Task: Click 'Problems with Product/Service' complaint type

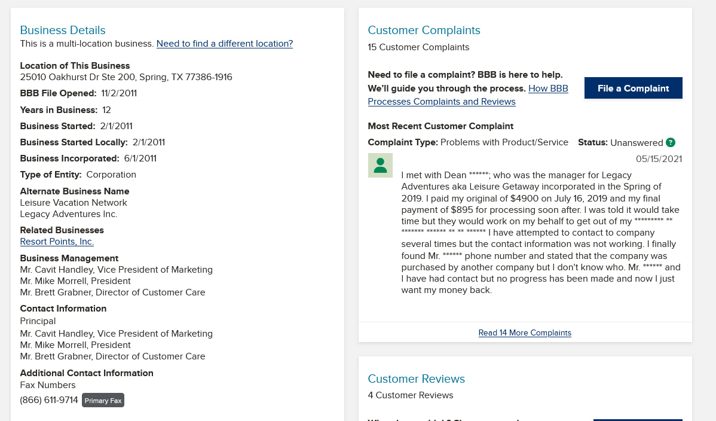Action: pos(504,142)
